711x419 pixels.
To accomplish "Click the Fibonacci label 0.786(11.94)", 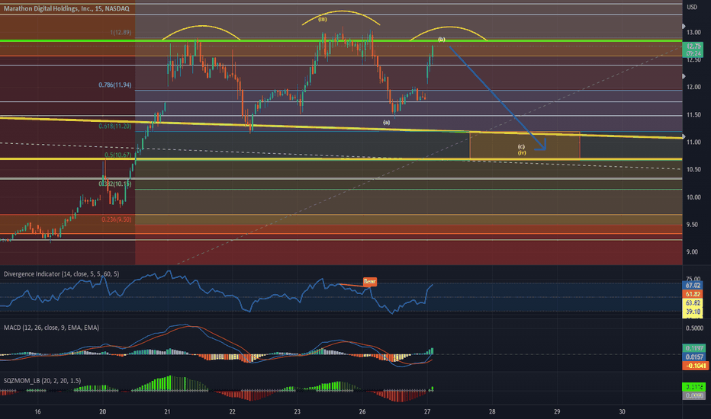I will point(115,85).
